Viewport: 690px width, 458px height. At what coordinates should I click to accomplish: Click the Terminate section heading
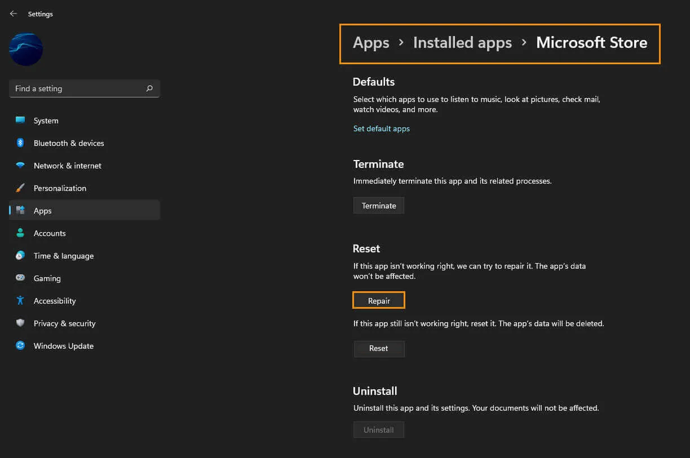pos(379,164)
